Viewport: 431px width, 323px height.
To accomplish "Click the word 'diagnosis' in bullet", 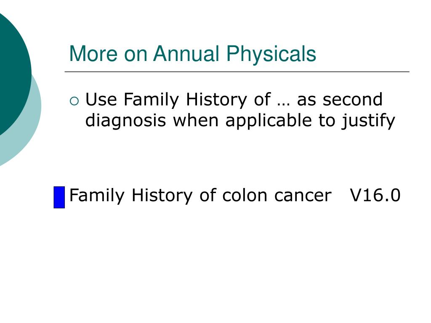I will click(125, 120).
